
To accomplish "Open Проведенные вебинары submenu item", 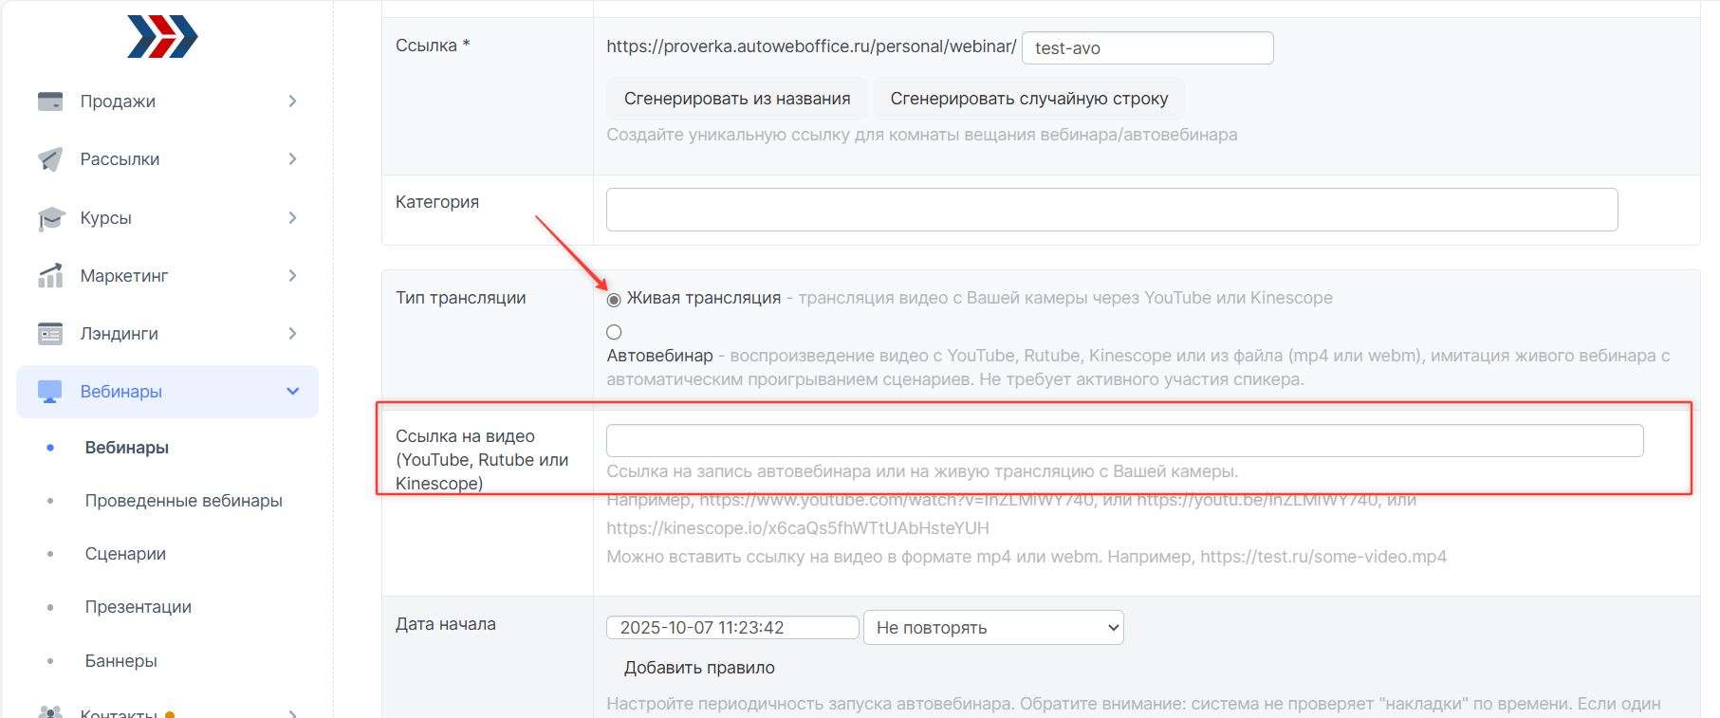I will (x=183, y=501).
